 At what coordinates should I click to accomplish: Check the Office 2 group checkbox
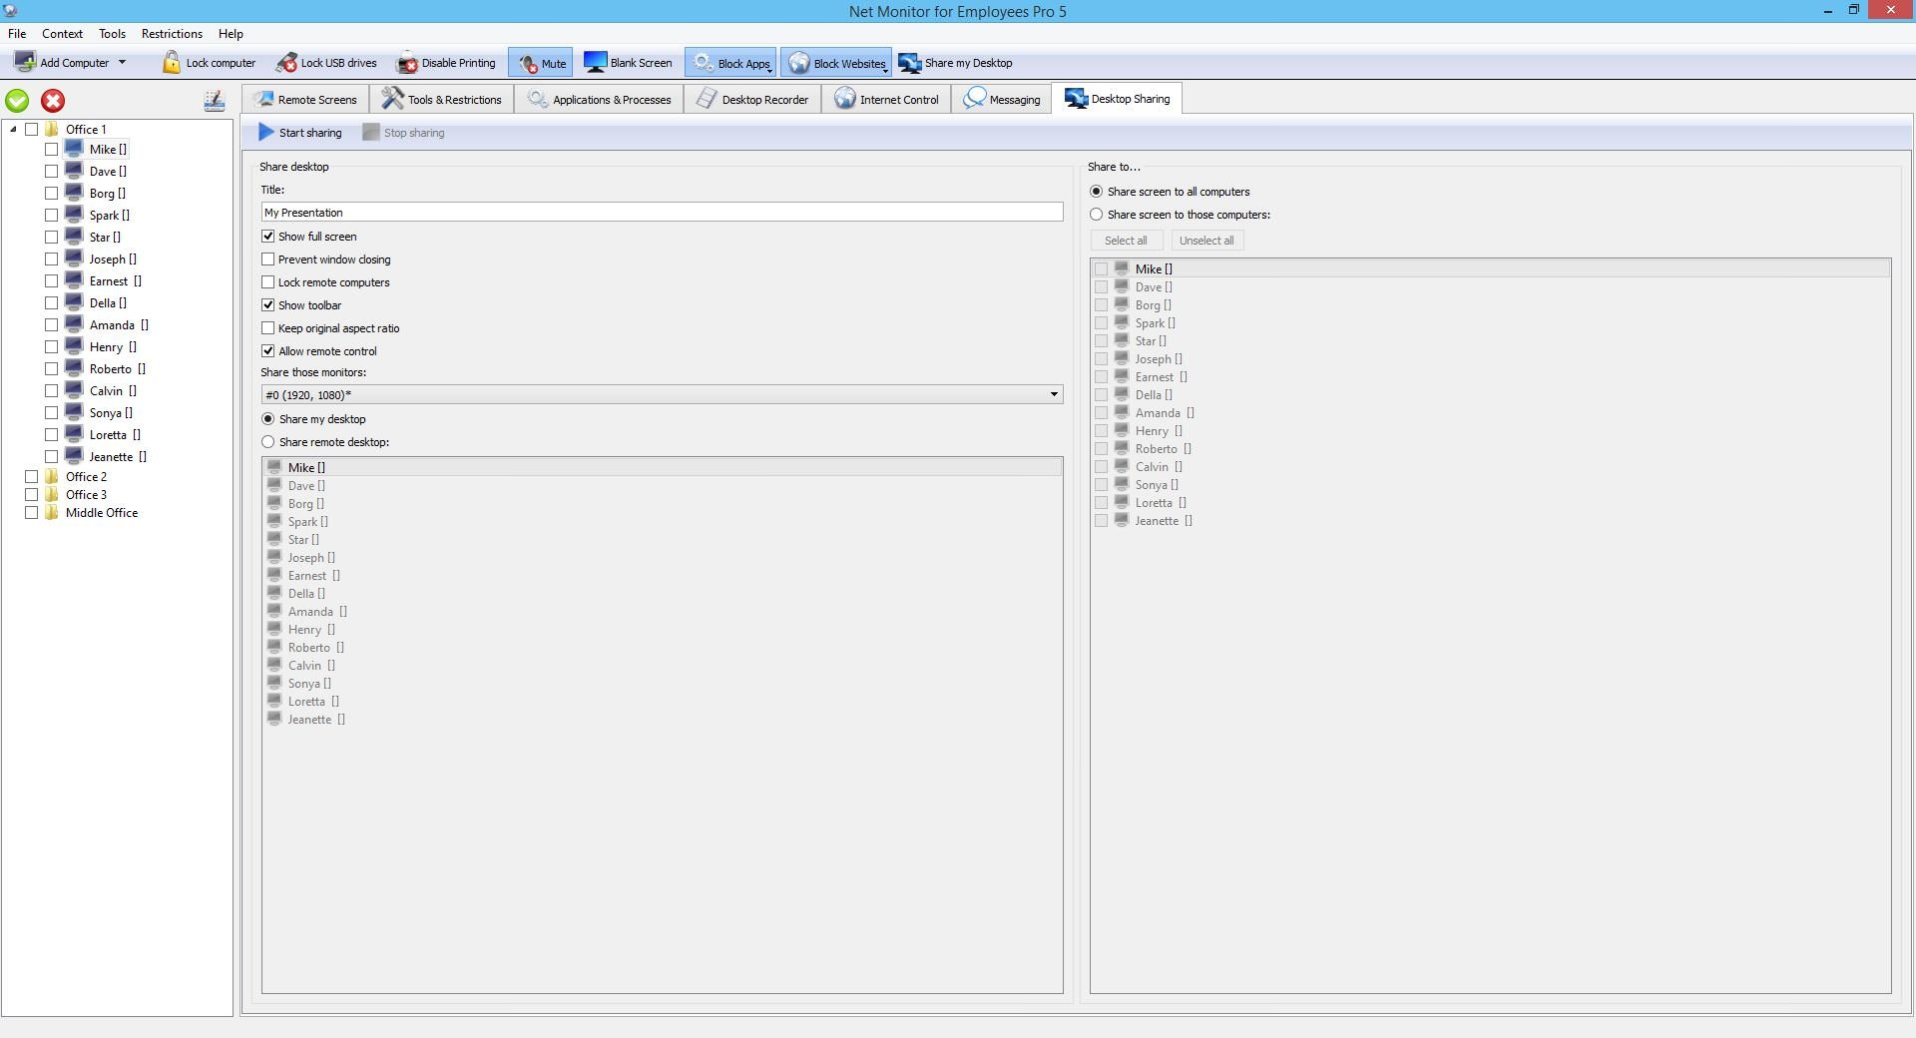(31, 477)
